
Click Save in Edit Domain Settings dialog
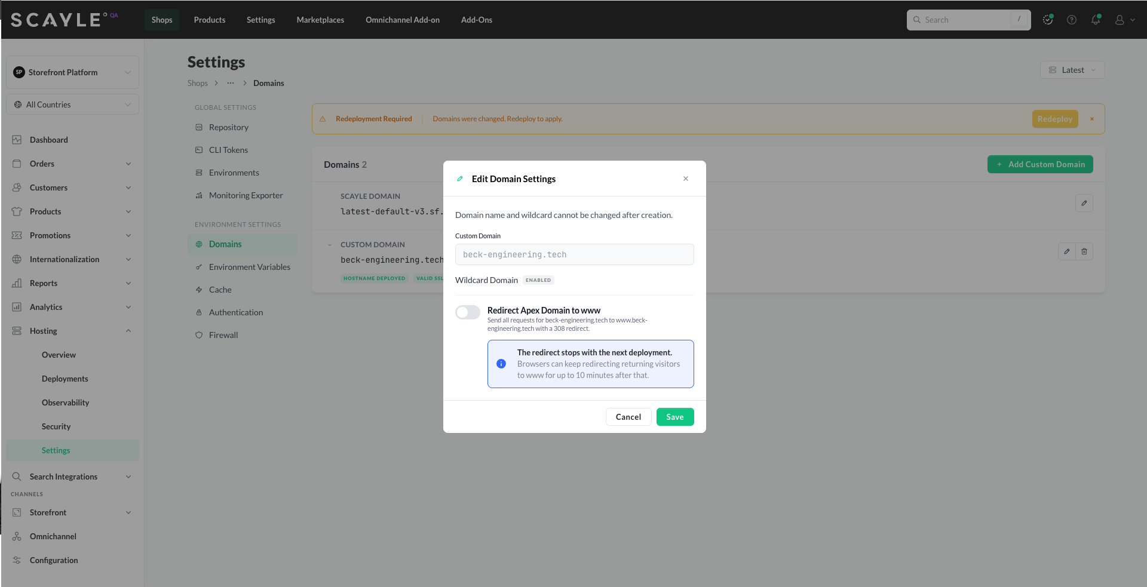(675, 417)
